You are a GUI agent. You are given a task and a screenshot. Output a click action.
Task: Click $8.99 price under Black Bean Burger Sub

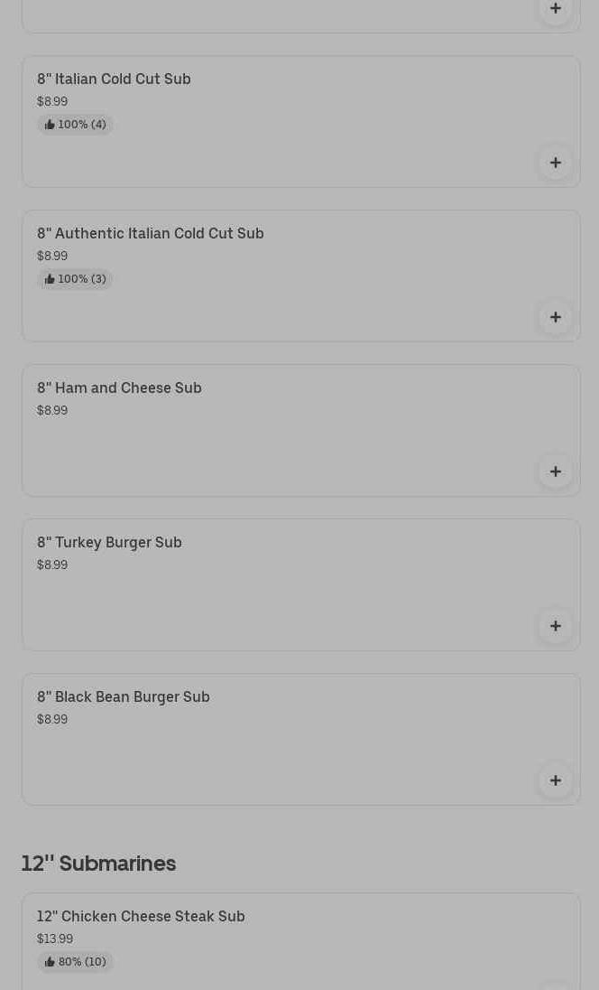click(x=52, y=720)
